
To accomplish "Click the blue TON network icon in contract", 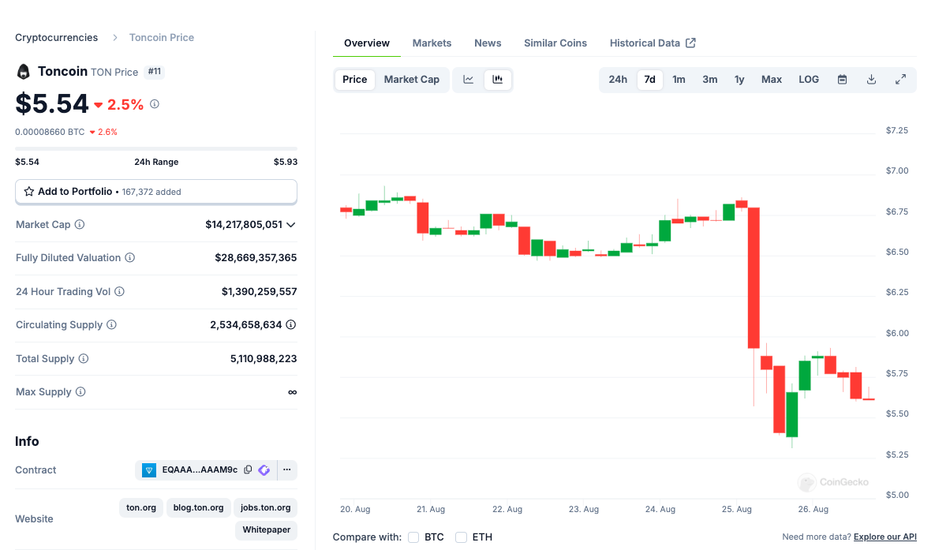I will 149,470.
